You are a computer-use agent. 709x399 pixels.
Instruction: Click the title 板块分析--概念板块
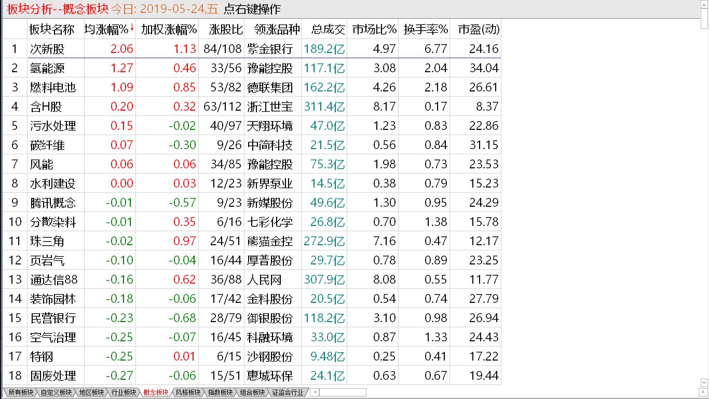click(58, 9)
